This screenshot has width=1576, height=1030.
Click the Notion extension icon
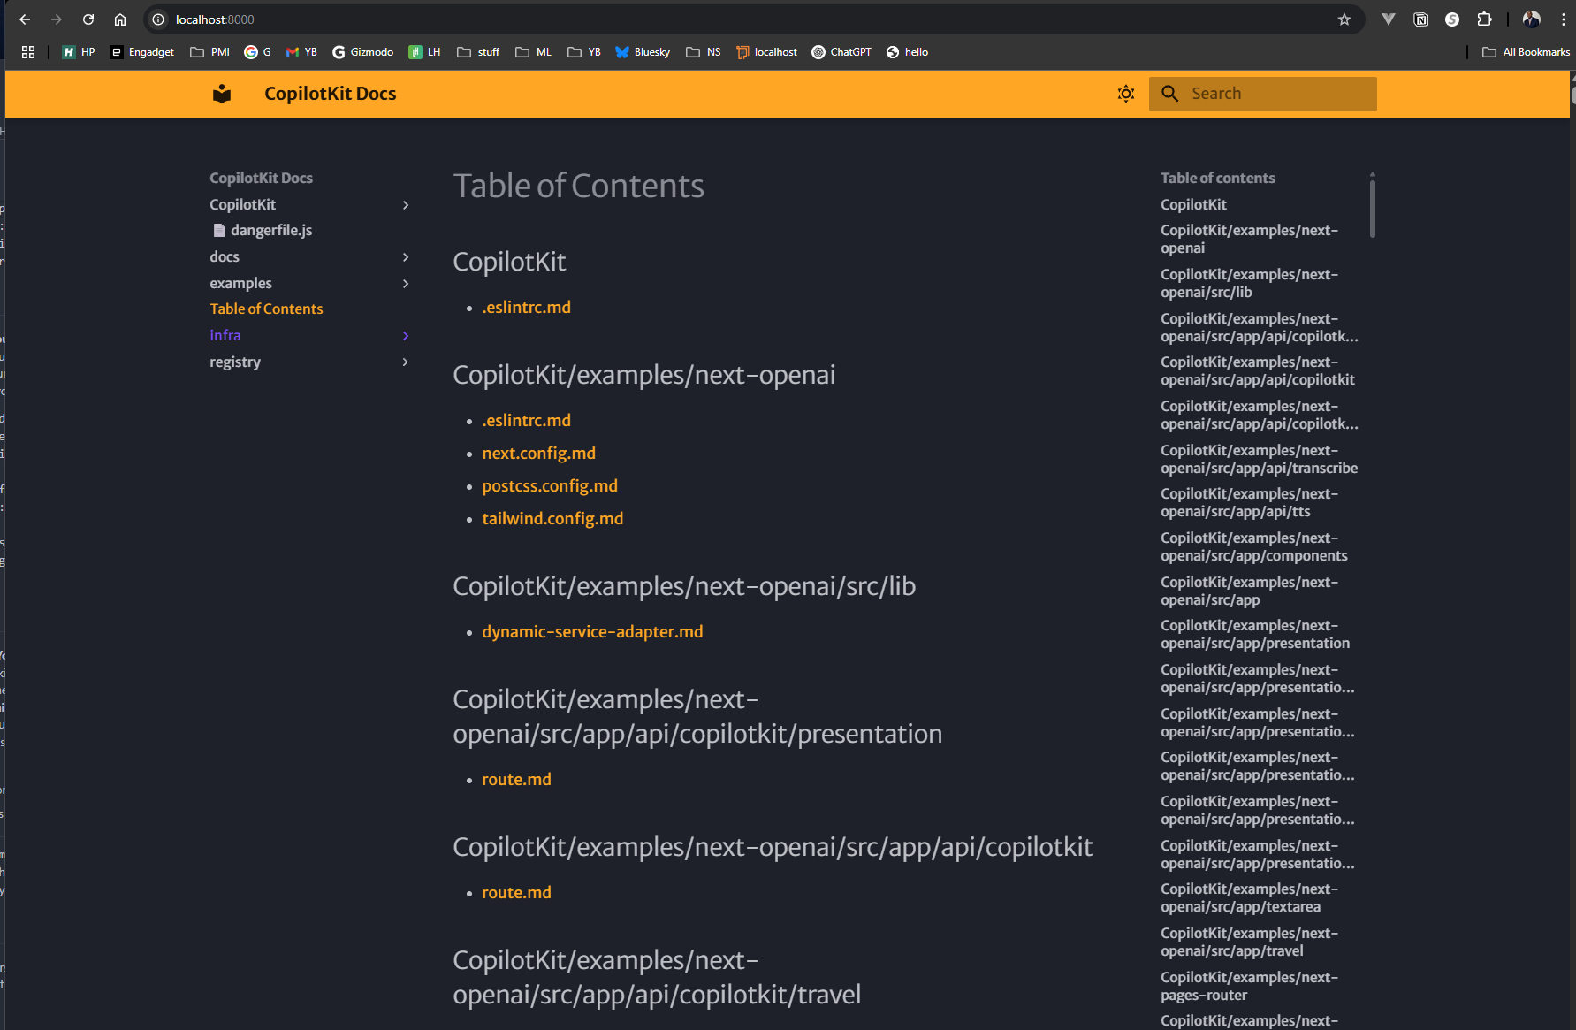(1420, 19)
